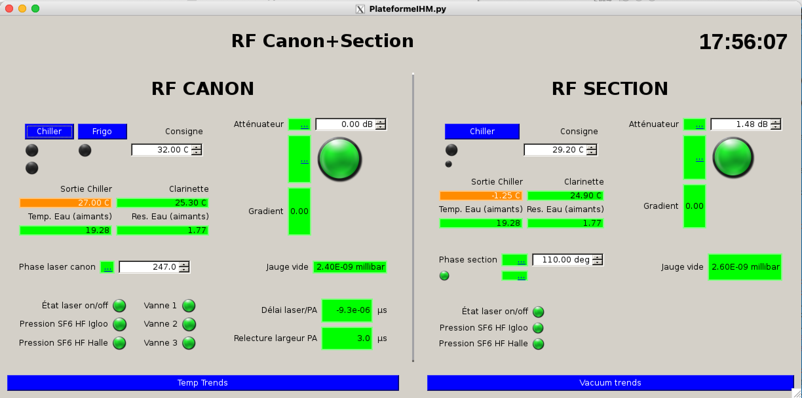Click the large green RF Canon status LED
This screenshot has height=398, width=802.
(x=339, y=159)
